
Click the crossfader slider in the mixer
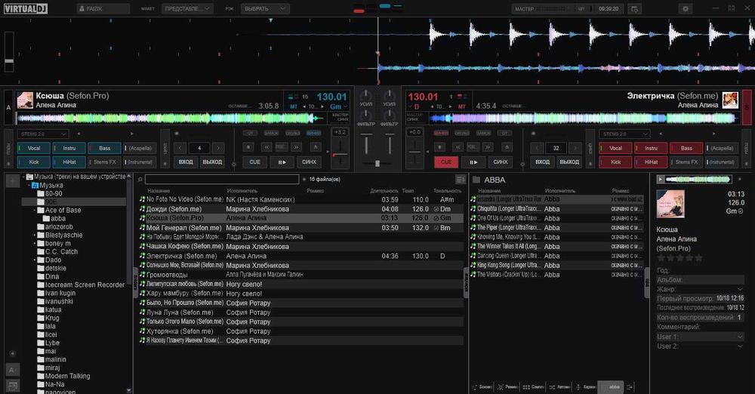(x=377, y=163)
